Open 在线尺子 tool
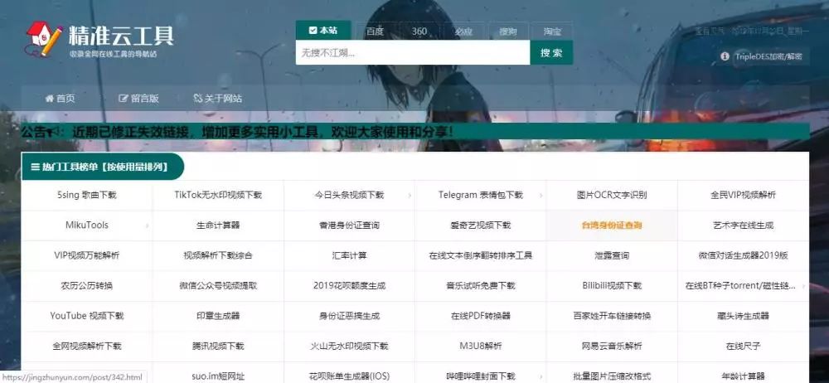829x383 pixels. tap(743, 346)
